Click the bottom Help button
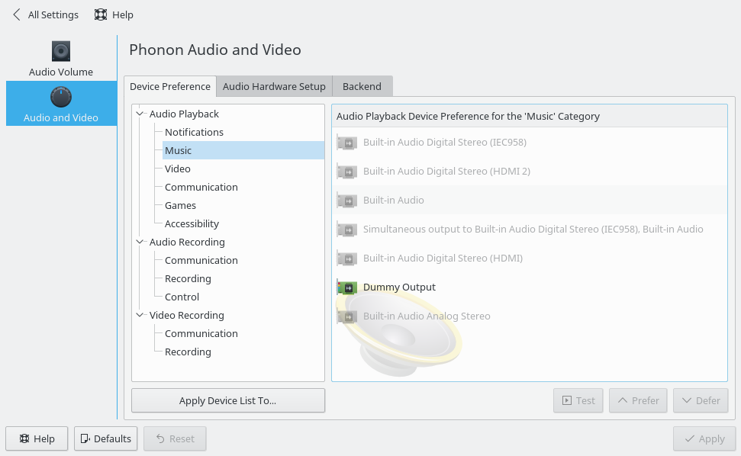Screen dimensions: 741x456 [37, 438]
